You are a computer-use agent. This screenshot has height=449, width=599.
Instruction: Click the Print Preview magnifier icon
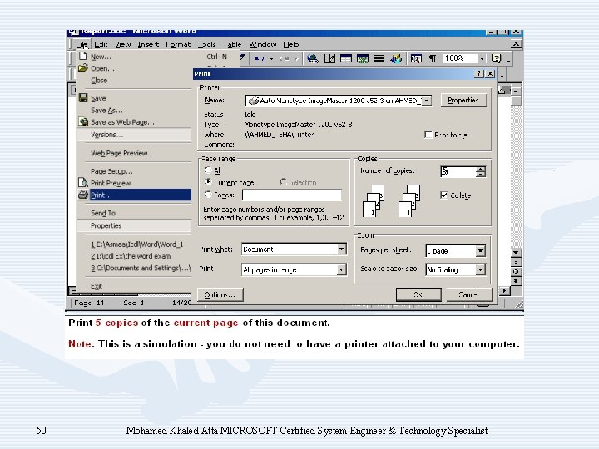coord(83,182)
